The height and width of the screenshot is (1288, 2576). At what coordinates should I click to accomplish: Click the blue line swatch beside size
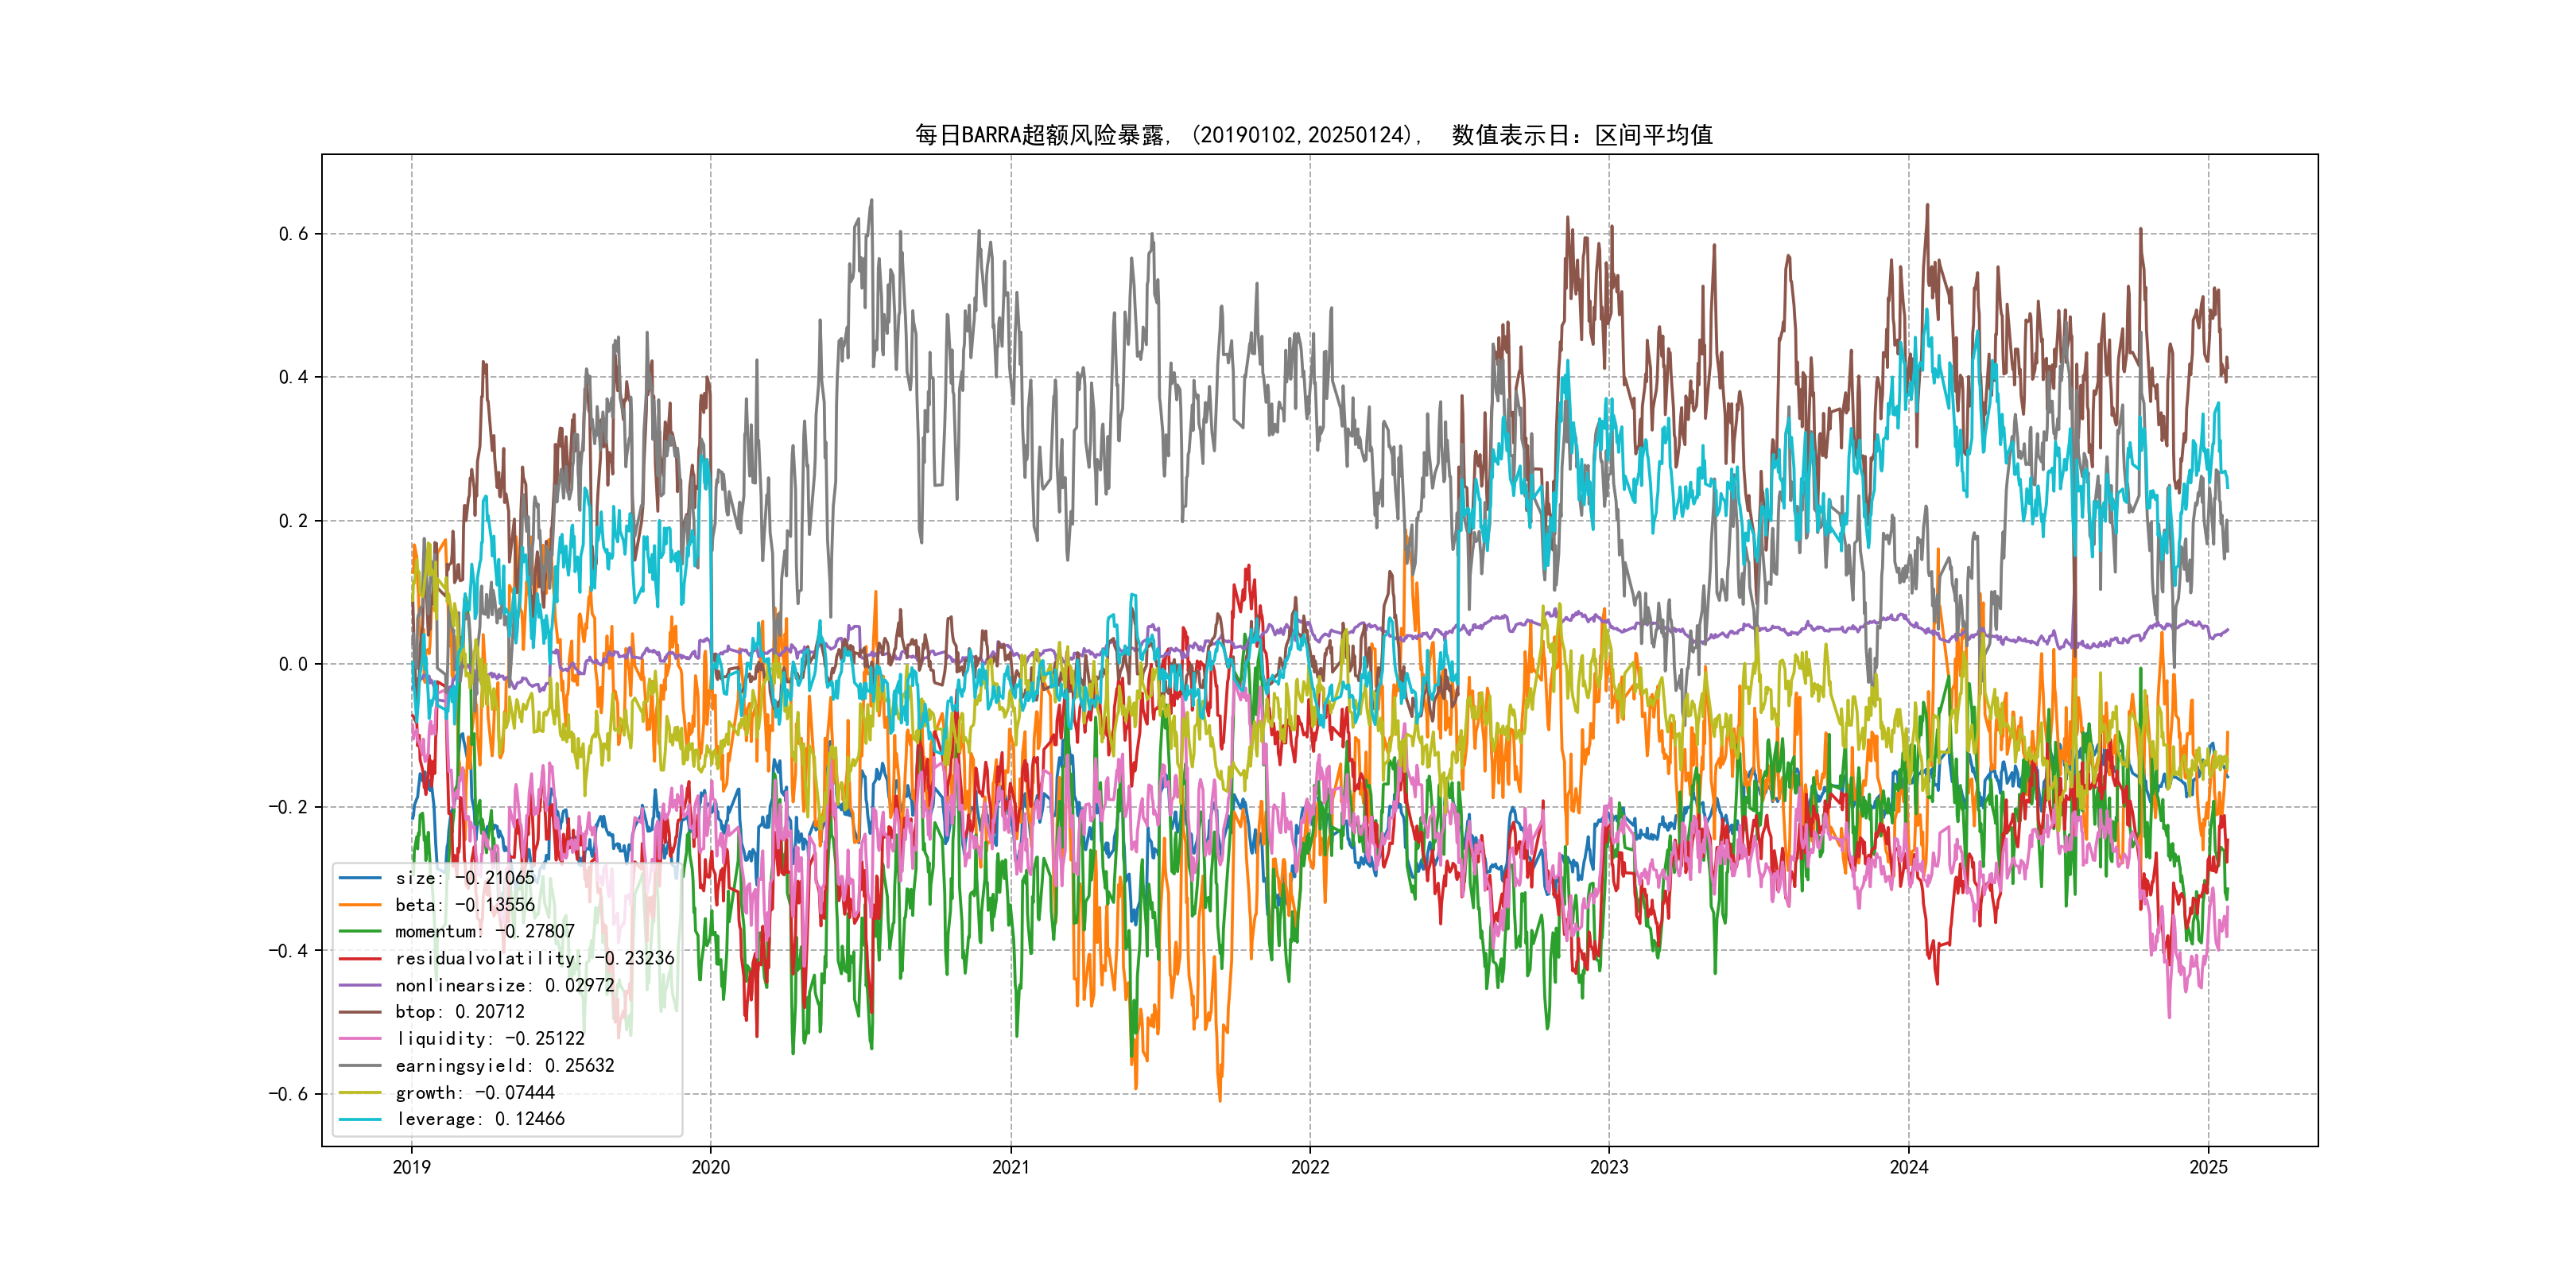tap(360, 878)
